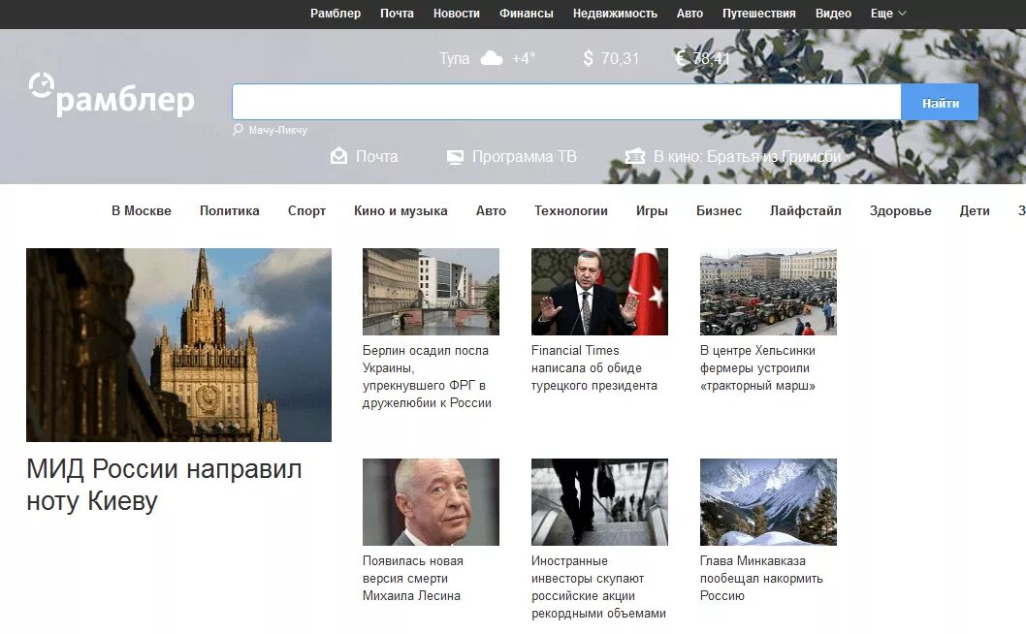Viewport: 1026px width, 634px height.
Task: Read Иностранные инвесторы скупают акции article
Action: 598,586
